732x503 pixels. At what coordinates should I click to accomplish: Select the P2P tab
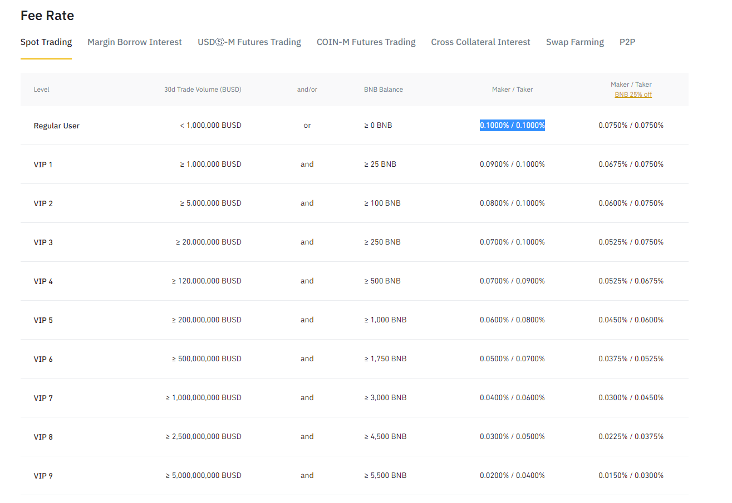[x=627, y=42]
